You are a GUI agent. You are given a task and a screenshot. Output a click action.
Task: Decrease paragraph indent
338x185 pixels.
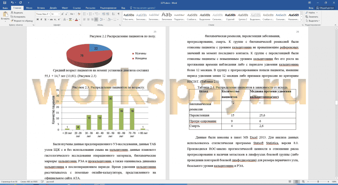coord(104,14)
